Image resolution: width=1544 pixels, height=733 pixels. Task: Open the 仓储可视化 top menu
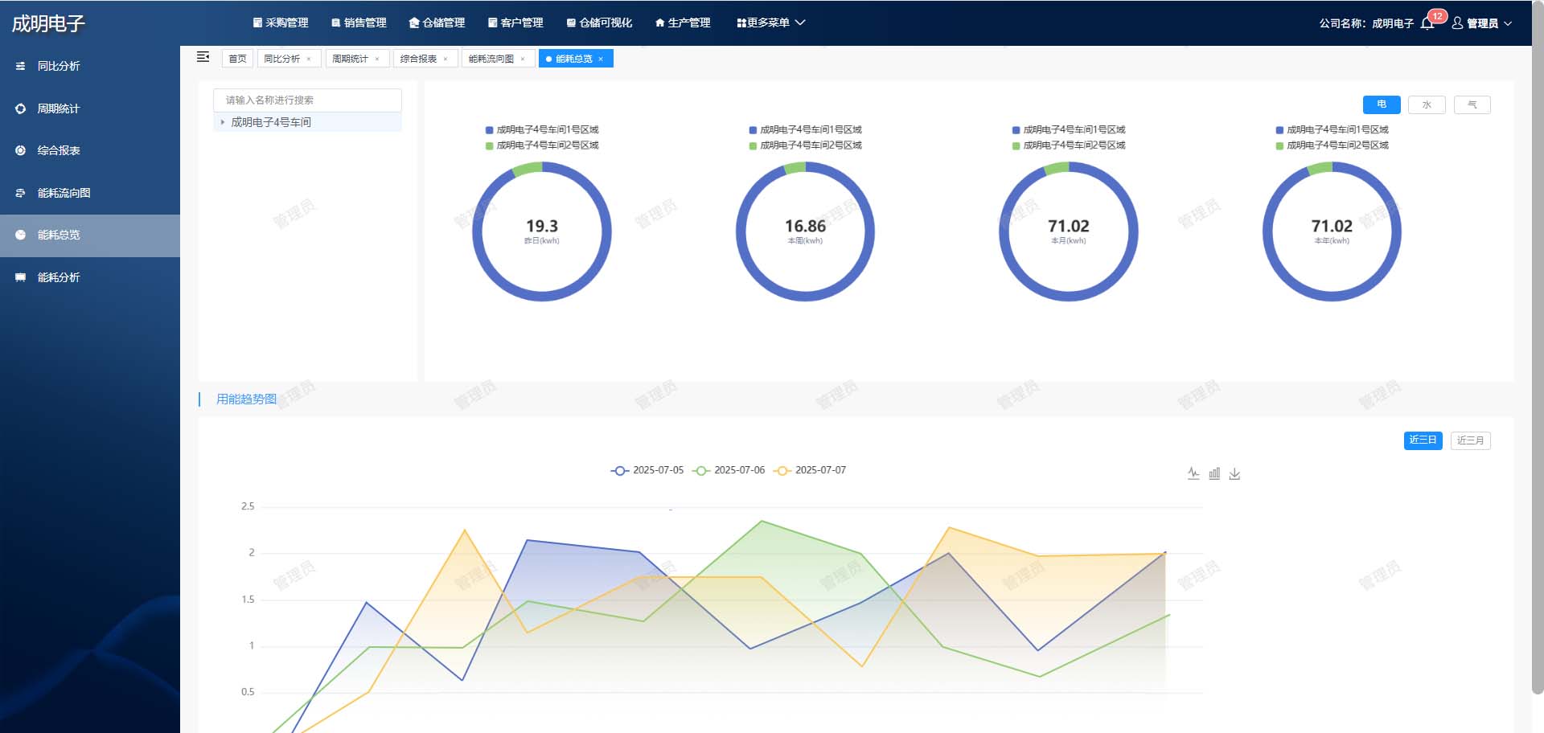(x=599, y=23)
